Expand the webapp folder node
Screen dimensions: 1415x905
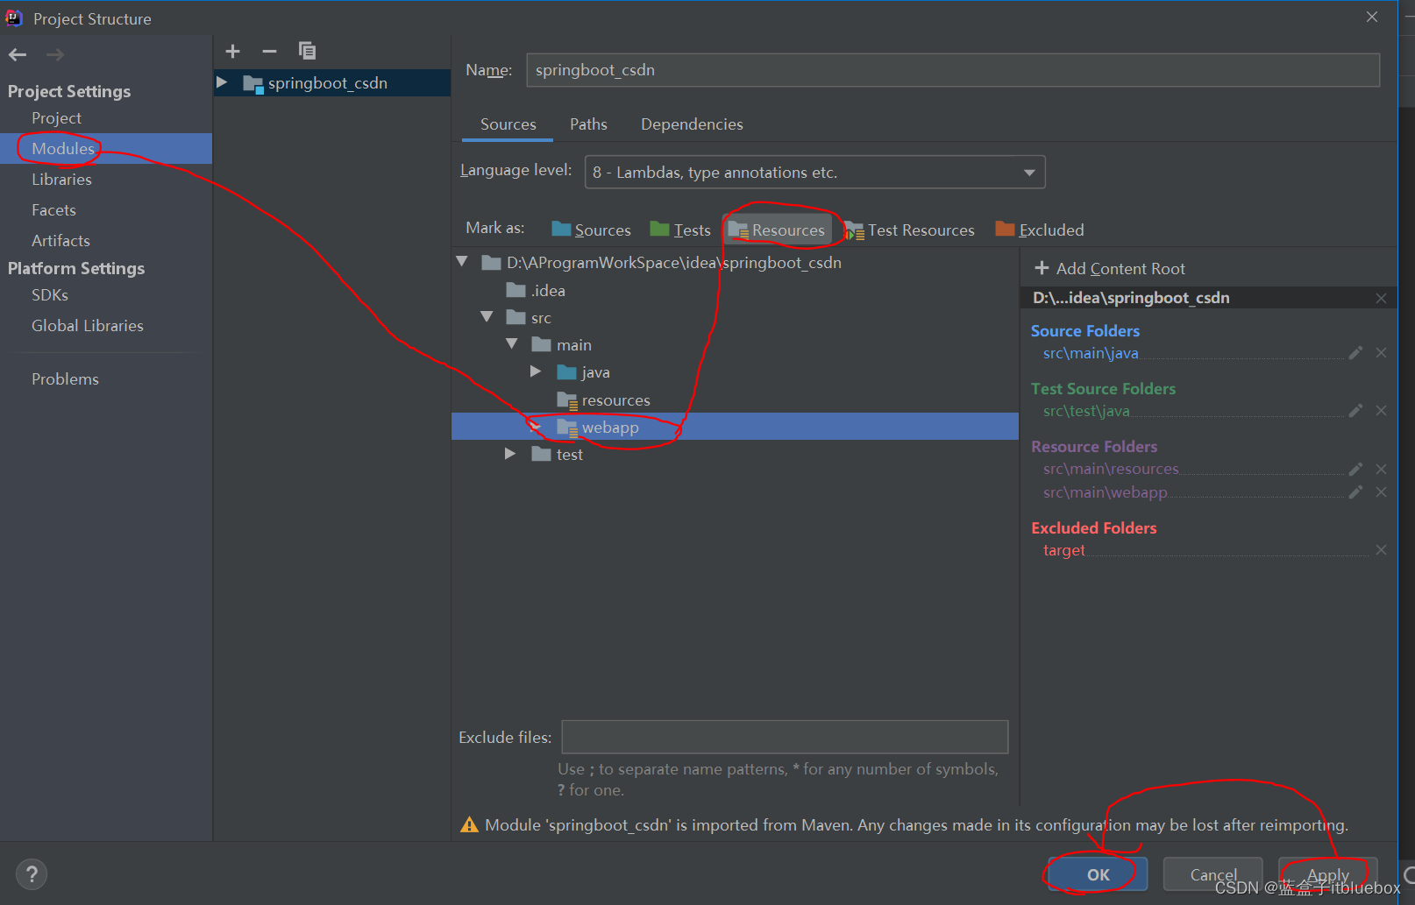(x=536, y=427)
